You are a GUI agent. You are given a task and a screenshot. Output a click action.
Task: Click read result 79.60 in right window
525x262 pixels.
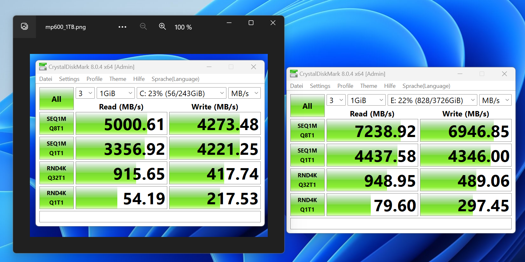pos(372,205)
